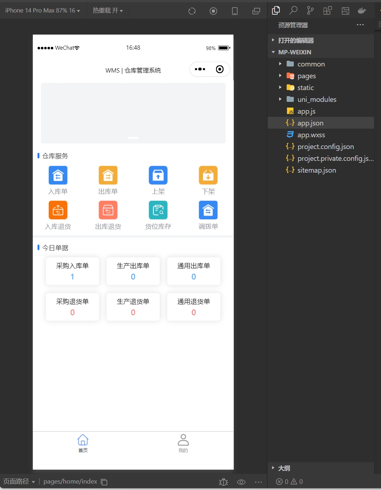
Task: Copy page path icon in status bar
Action: pos(104,482)
